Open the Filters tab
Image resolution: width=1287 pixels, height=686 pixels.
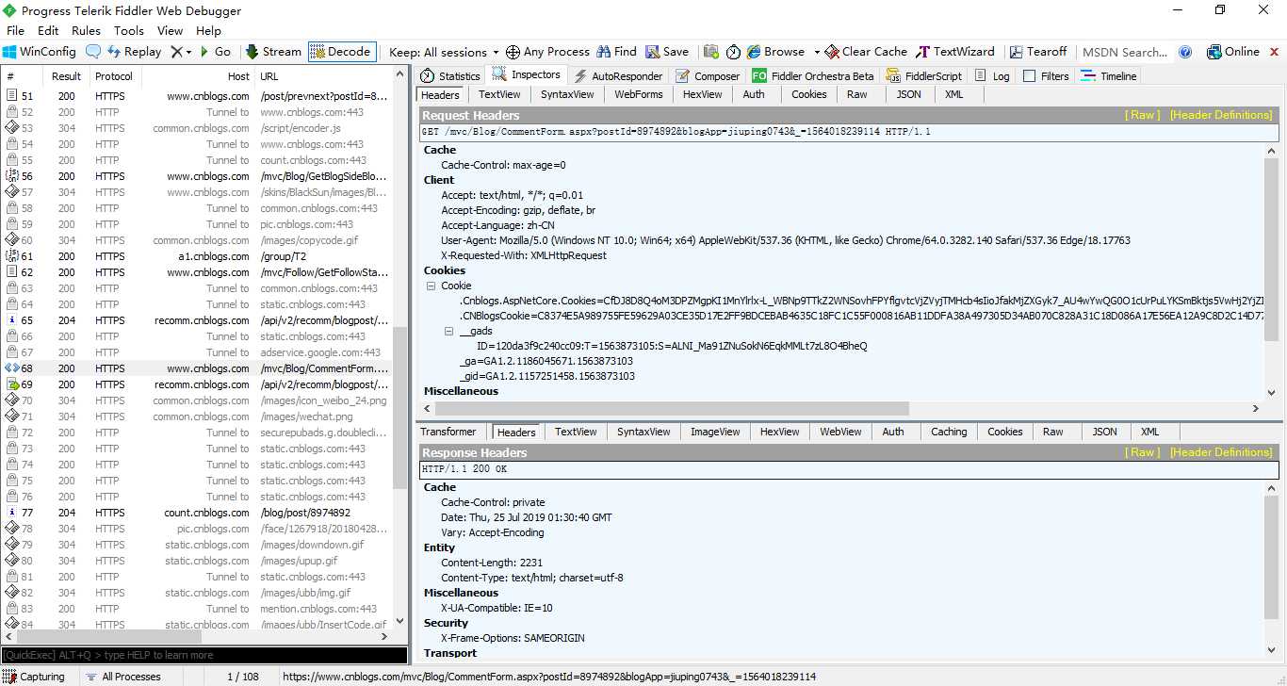(x=1046, y=76)
